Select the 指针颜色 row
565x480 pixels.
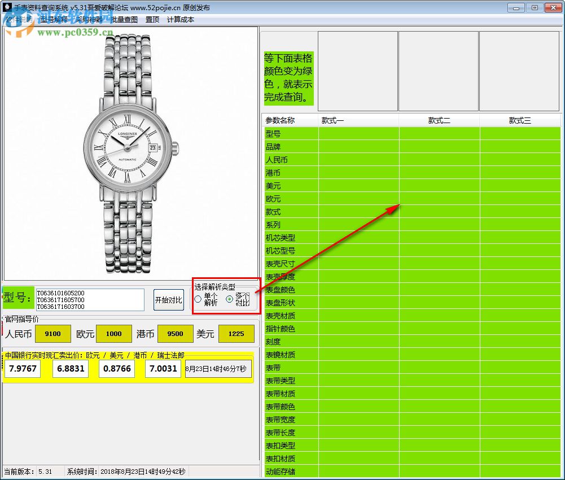coord(413,329)
